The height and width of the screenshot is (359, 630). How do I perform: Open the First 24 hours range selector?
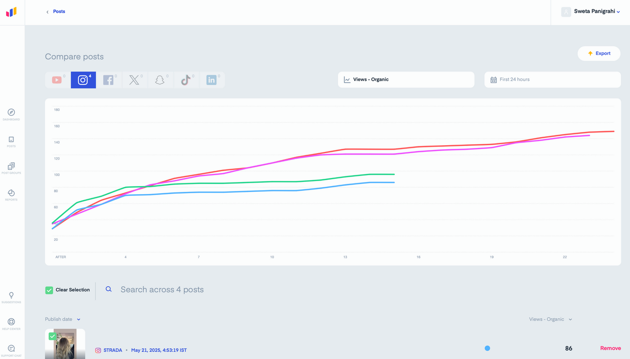pyautogui.click(x=553, y=80)
